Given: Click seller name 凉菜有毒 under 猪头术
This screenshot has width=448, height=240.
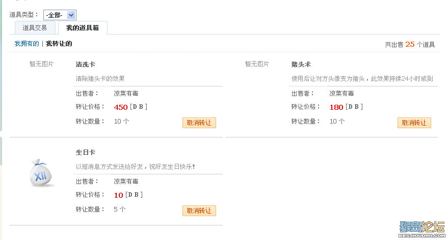Looking at the screenshot, I should pyautogui.click(x=341, y=94).
